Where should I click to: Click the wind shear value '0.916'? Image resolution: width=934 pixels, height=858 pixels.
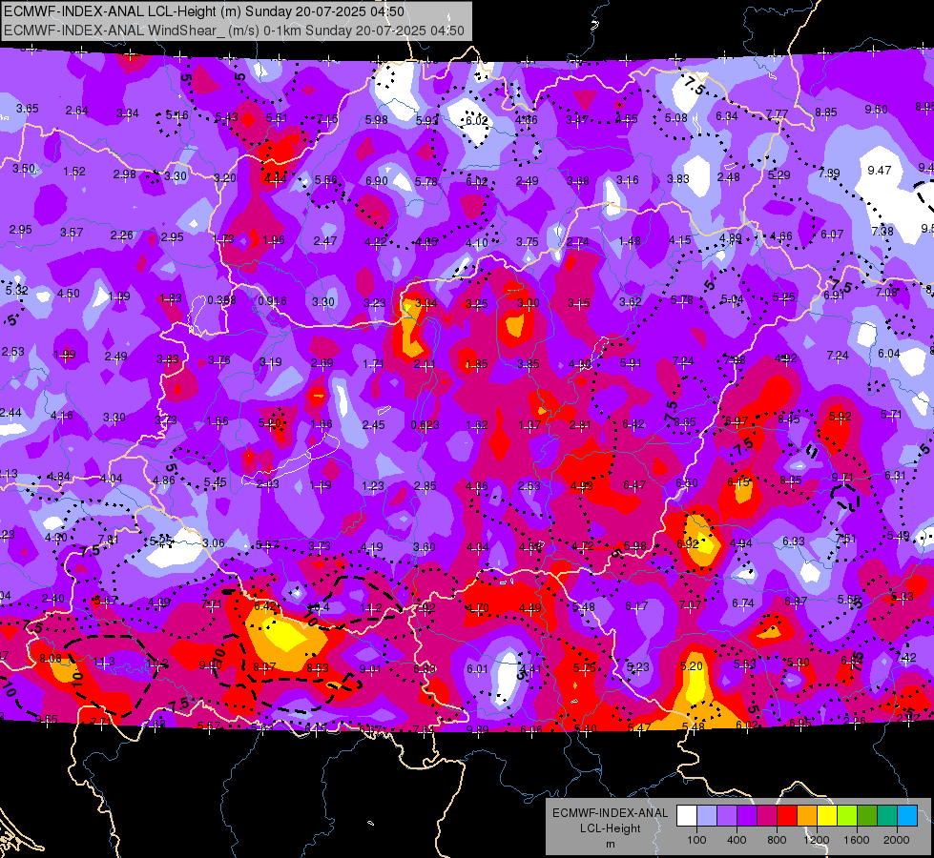click(x=272, y=301)
